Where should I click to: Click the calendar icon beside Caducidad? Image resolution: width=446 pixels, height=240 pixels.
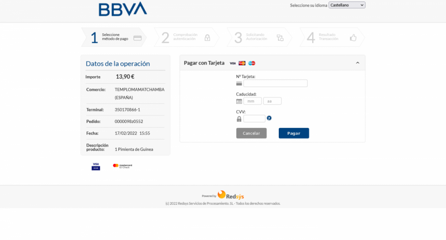[239, 101]
